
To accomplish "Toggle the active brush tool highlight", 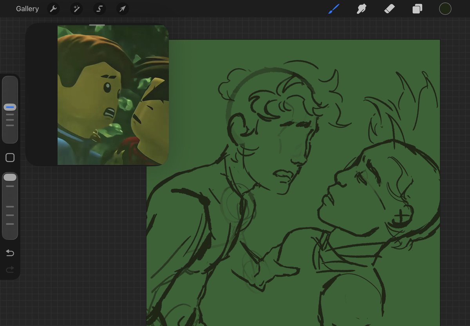I will point(333,8).
